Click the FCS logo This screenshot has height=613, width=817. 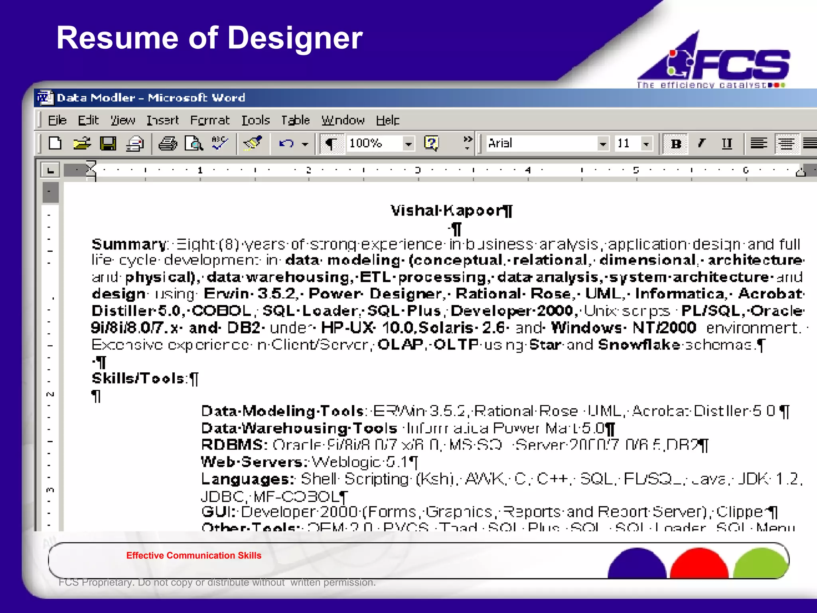tap(713, 60)
